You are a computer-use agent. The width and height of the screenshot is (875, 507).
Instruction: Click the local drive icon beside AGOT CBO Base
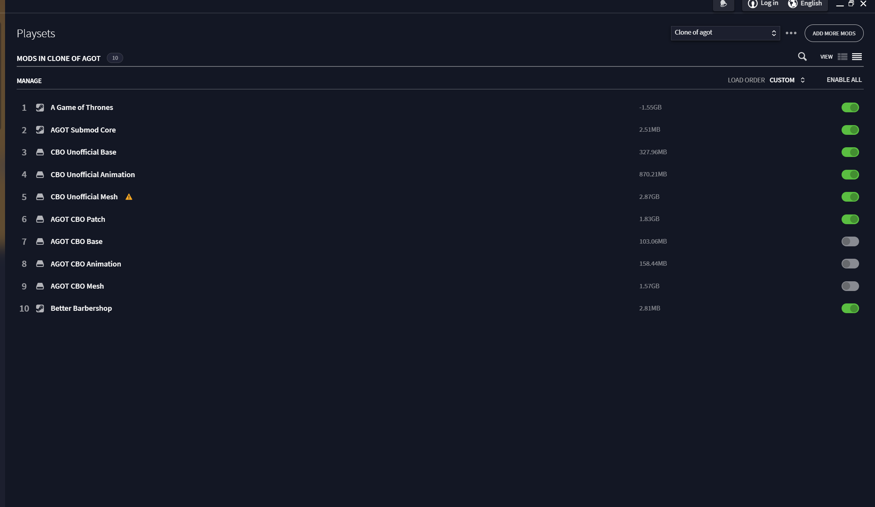pos(40,242)
